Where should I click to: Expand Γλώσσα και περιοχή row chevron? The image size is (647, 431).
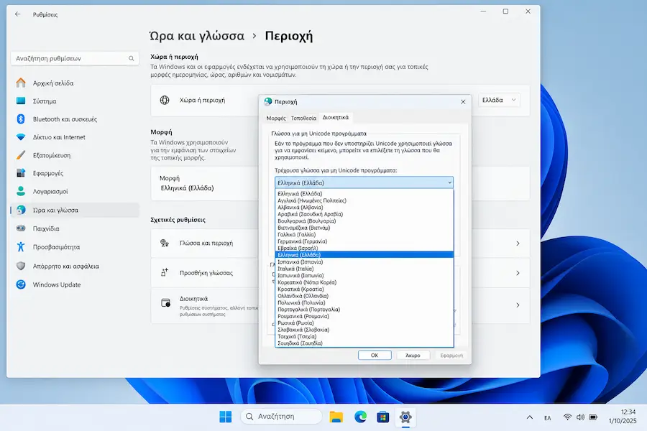point(518,244)
